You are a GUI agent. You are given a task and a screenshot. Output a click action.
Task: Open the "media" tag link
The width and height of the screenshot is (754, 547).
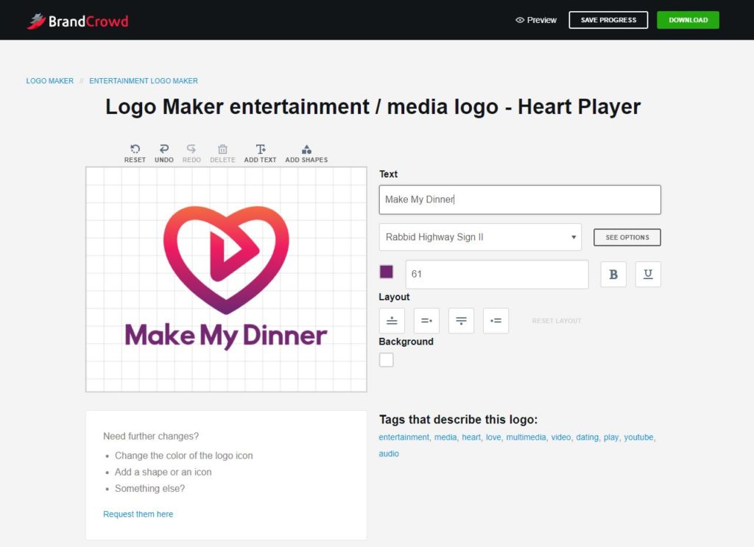pos(445,437)
